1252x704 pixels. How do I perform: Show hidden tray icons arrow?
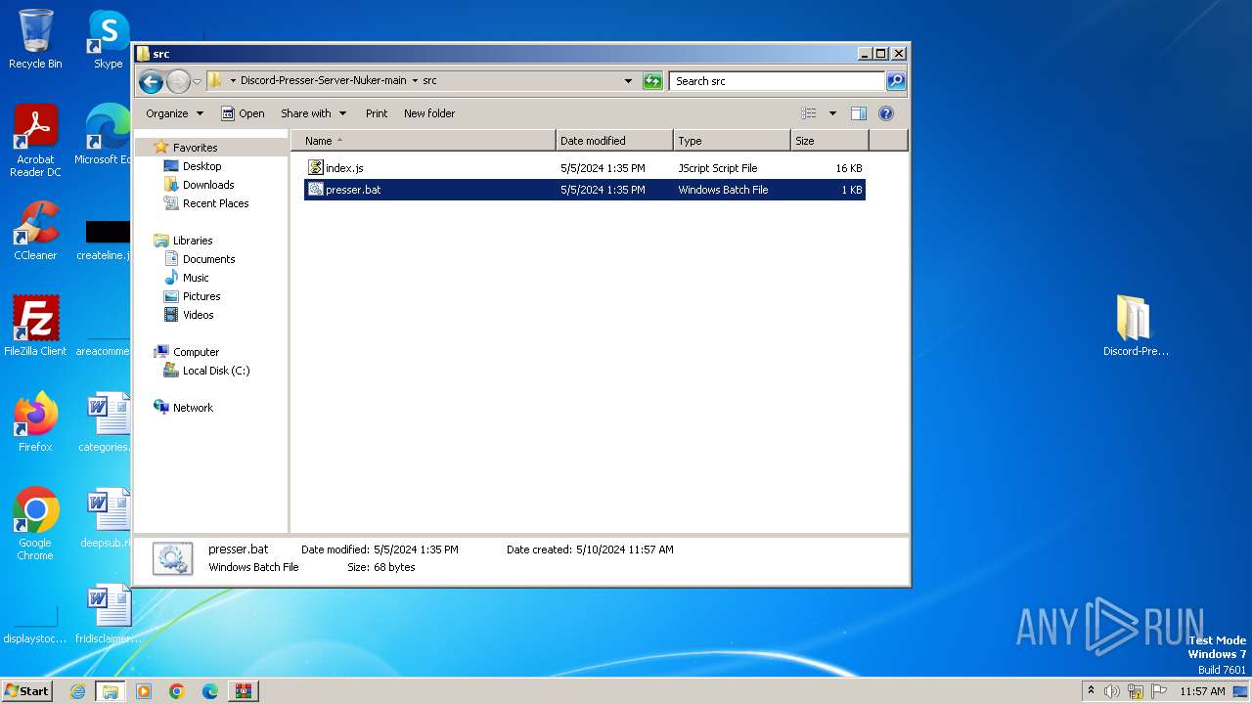point(1091,690)
